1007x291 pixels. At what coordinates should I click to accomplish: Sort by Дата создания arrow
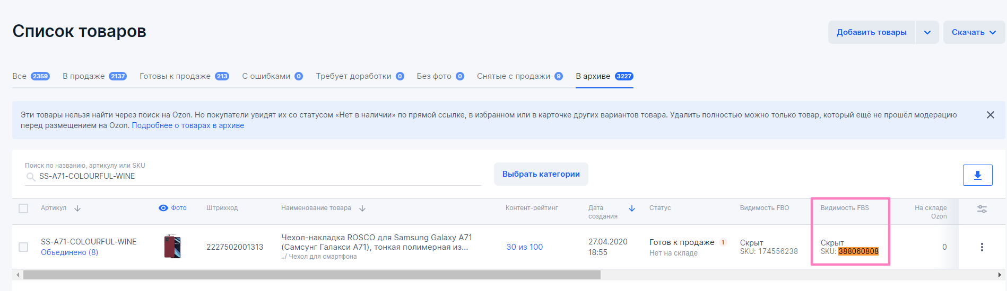631,208
